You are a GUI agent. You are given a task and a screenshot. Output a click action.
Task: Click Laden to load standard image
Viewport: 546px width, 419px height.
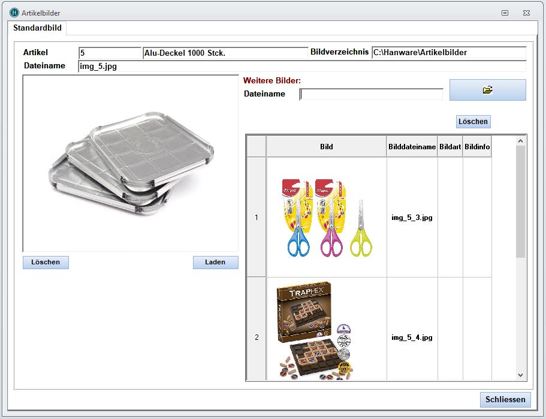215,263
